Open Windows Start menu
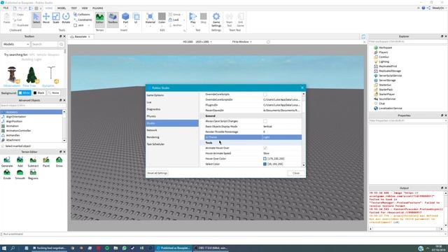 coord(4,248)
